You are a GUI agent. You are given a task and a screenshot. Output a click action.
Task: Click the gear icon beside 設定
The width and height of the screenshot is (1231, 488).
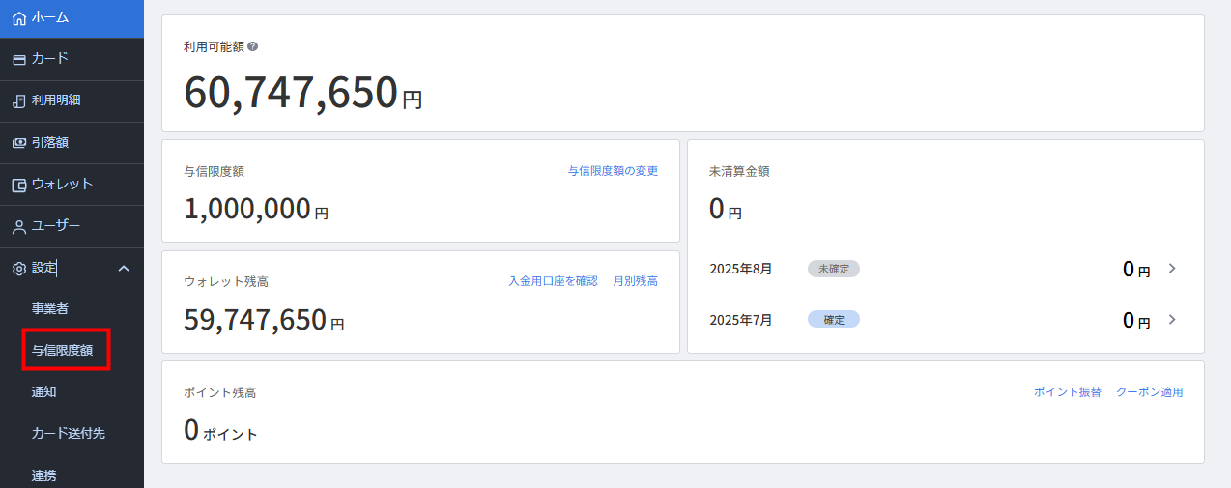click(18, 269)
